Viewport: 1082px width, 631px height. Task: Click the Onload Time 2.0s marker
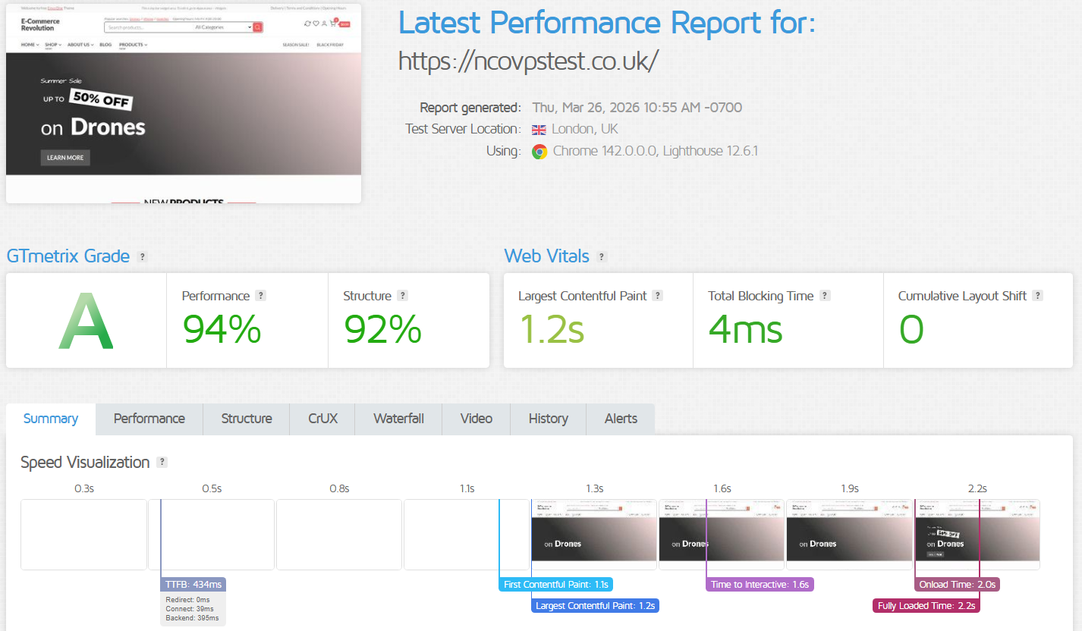957,585
